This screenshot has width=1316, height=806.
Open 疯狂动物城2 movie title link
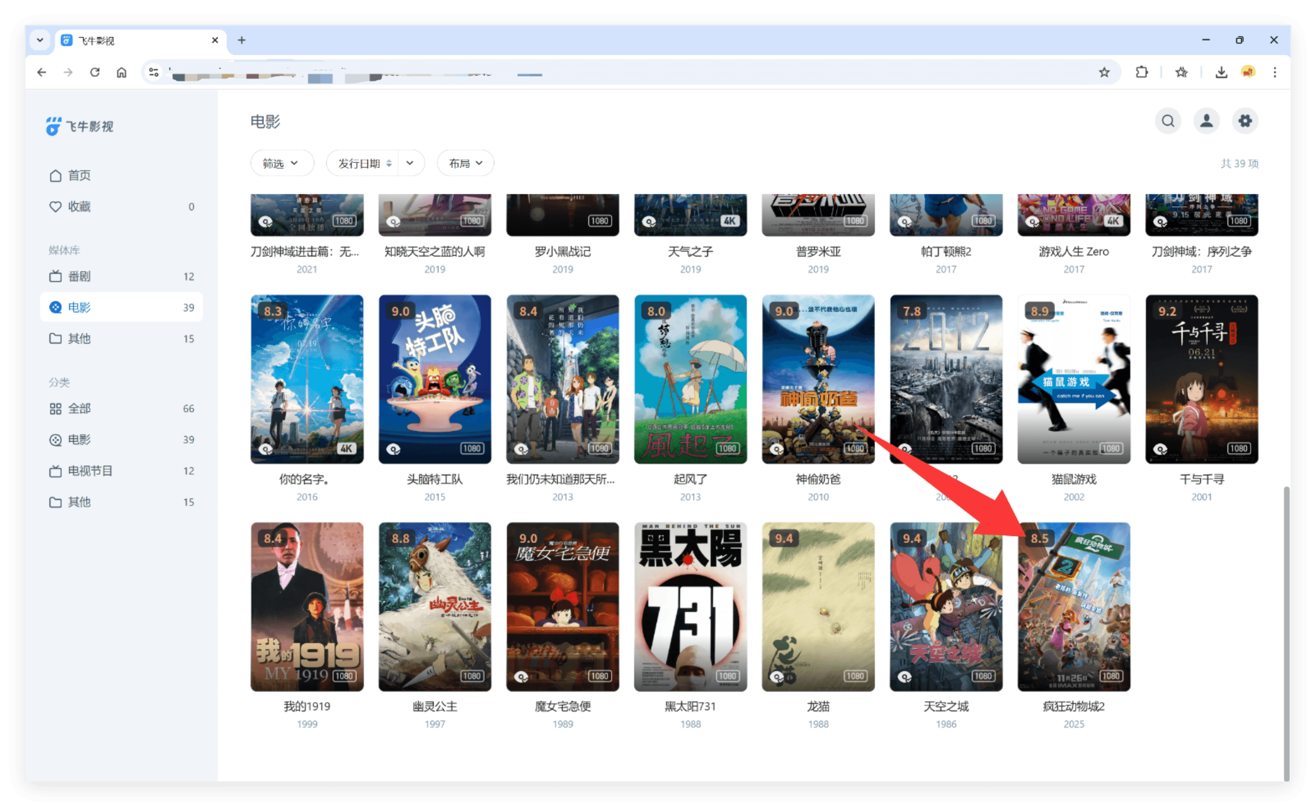1073,706
